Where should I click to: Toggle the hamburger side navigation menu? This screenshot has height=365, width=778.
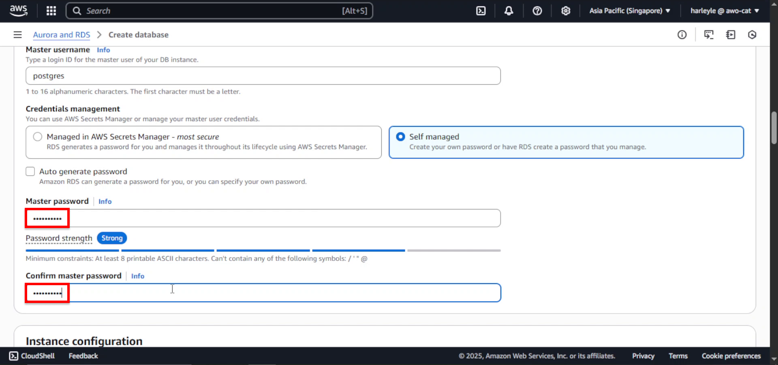(17, 35)
